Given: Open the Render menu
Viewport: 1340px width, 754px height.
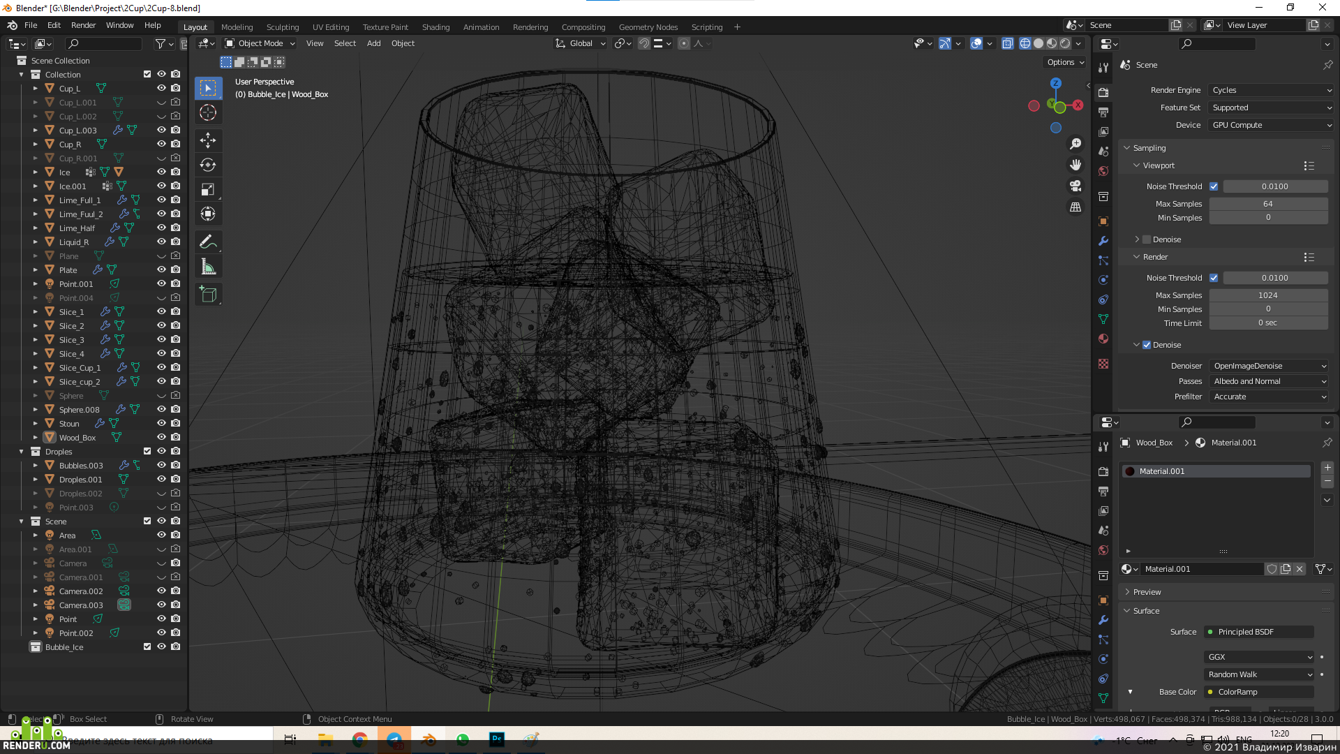Looking at the screenshot, I should [83, 25].
